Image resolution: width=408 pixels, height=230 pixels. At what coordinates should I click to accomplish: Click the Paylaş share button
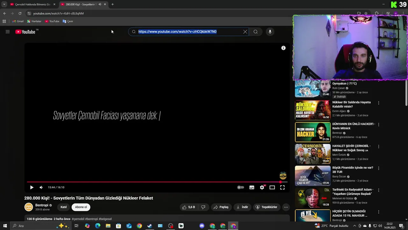pyautogui.click(x=221, y=207)
